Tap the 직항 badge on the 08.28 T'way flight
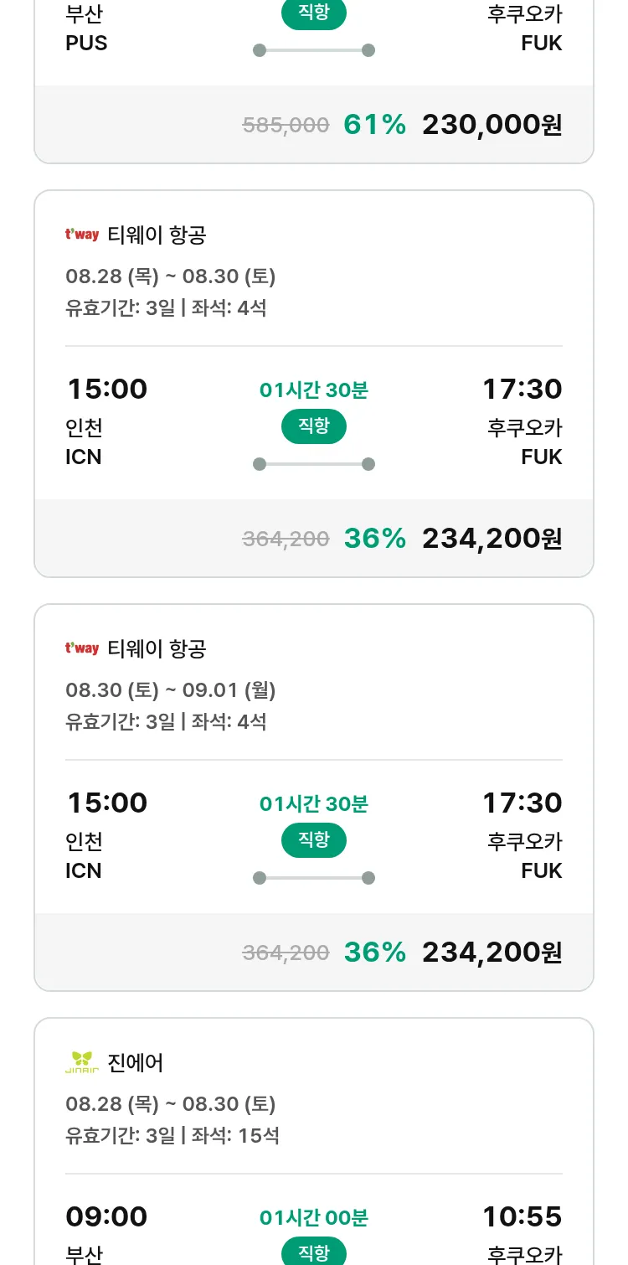This screenshot has height=1265, width=628. coord(314,426)
